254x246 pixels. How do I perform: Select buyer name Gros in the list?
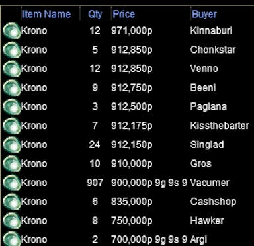(x=200, y=163)
